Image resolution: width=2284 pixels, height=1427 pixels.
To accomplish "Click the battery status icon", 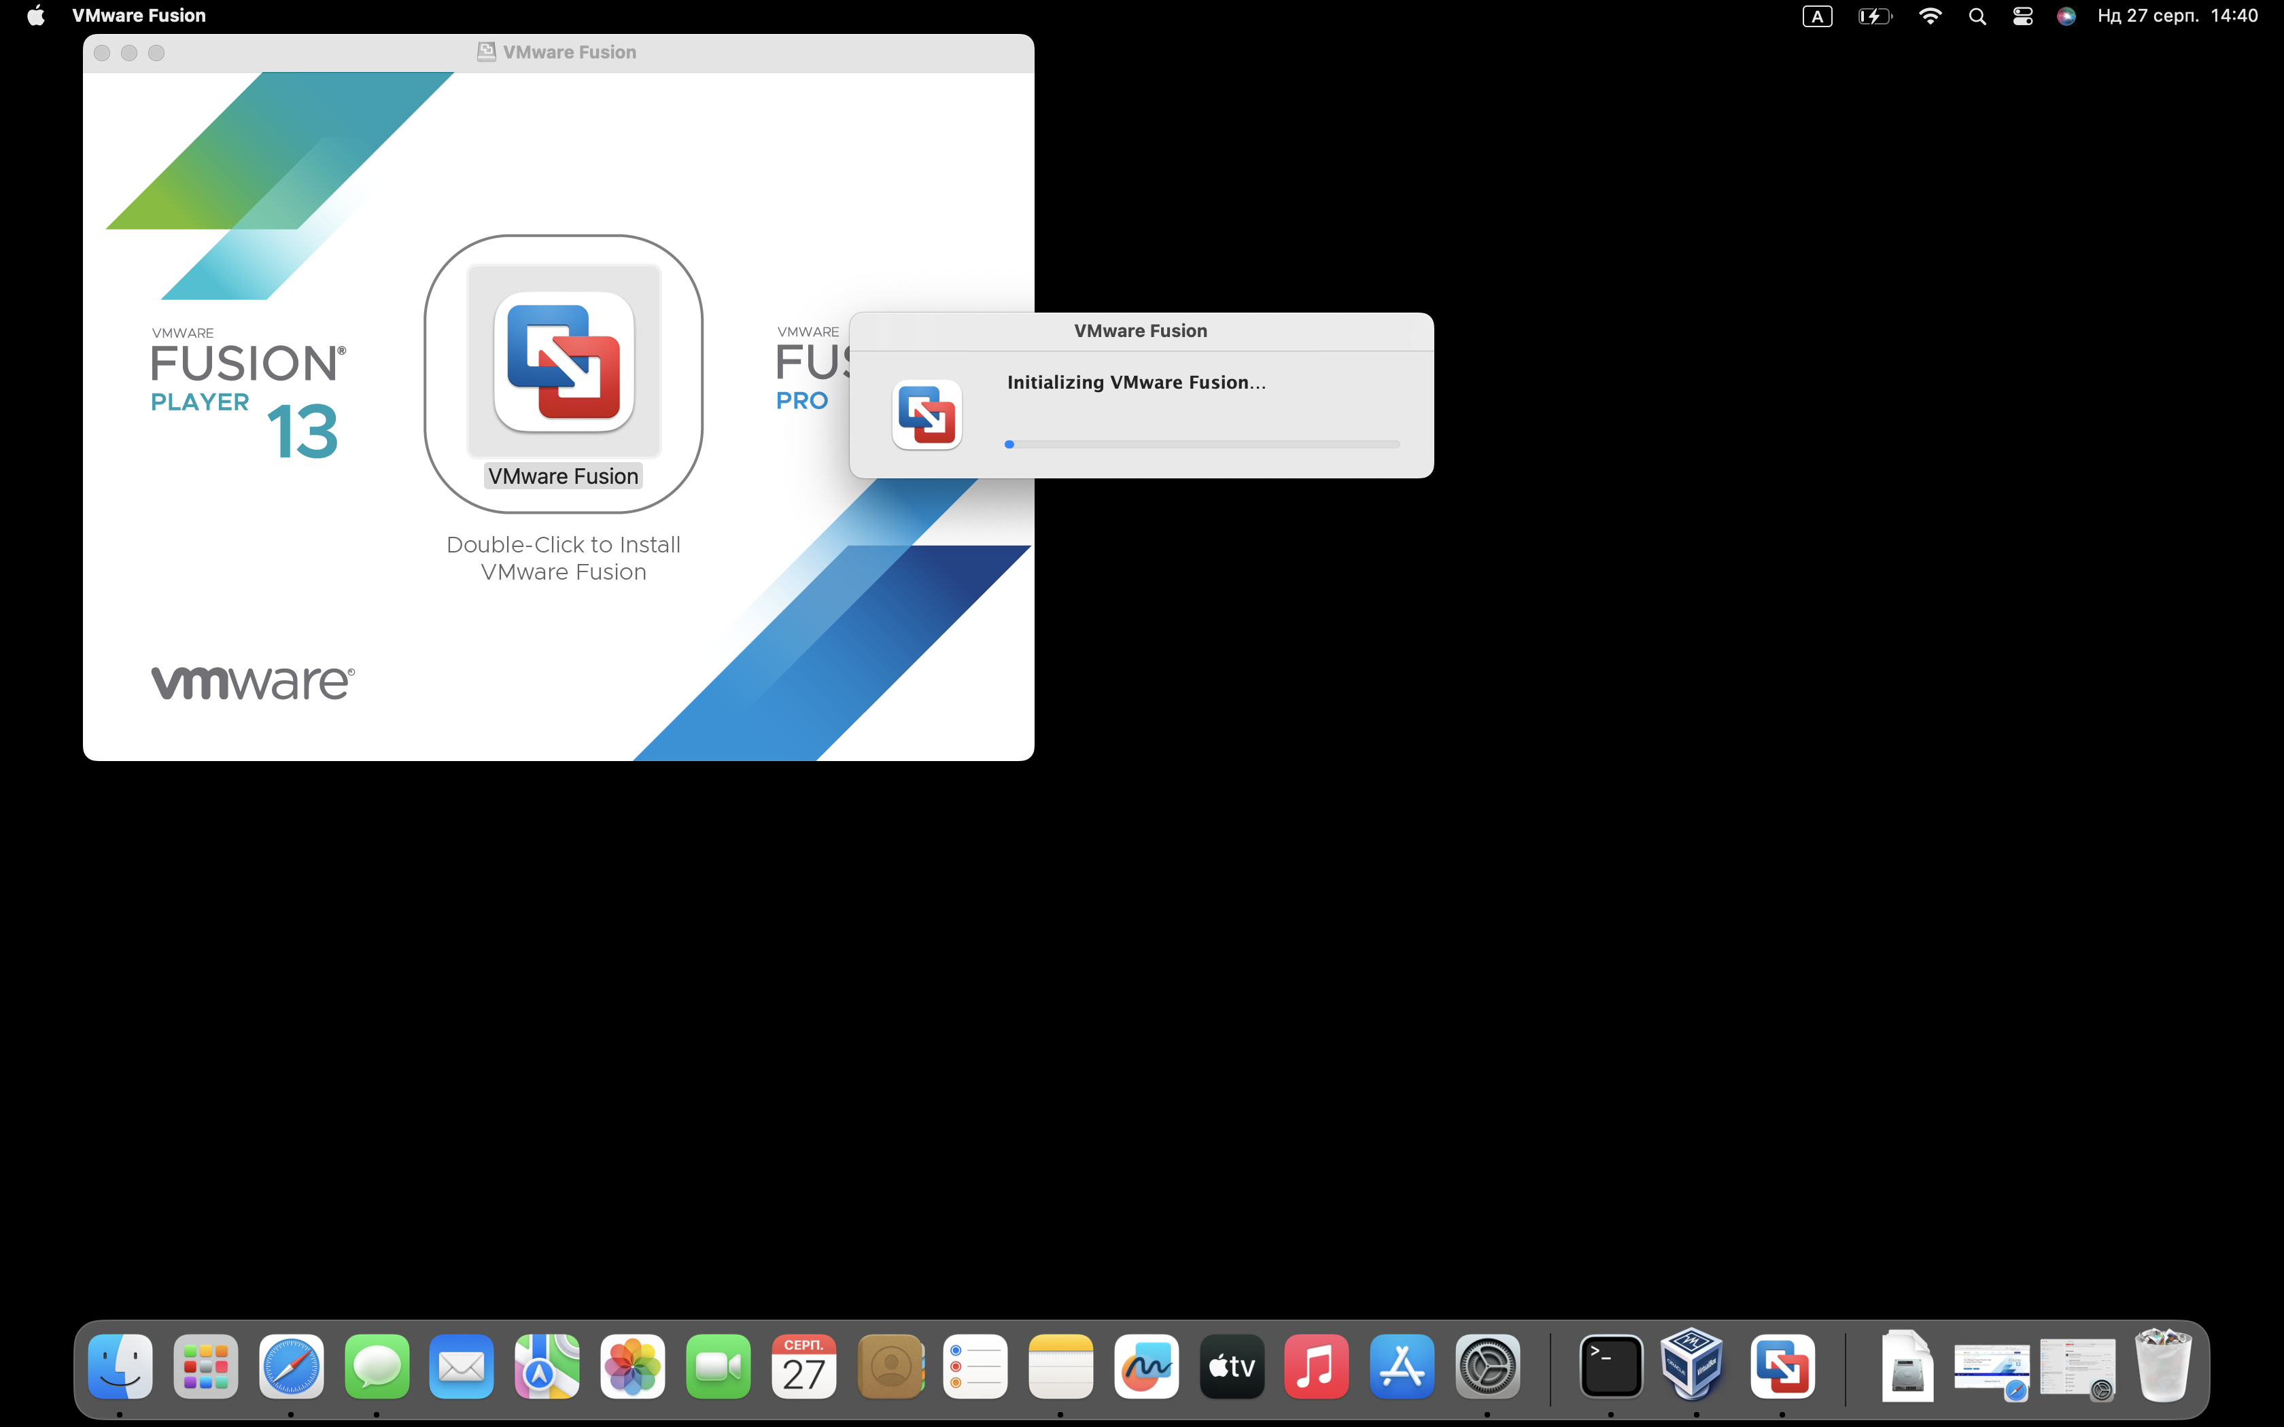I will pyautogui.click(x=1874, y=16).
